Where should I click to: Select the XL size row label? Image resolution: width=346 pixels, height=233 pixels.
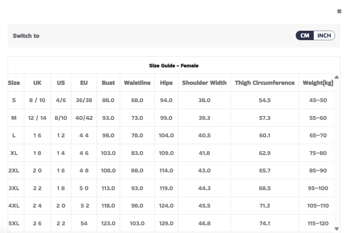tap(14, 153)
